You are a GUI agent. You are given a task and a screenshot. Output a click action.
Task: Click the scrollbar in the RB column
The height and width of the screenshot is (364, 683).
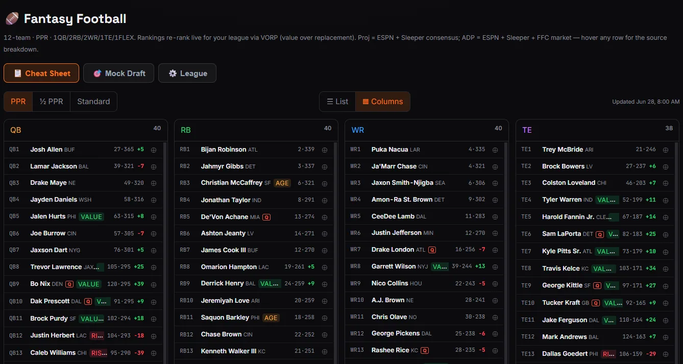click(x=336, y=253)
